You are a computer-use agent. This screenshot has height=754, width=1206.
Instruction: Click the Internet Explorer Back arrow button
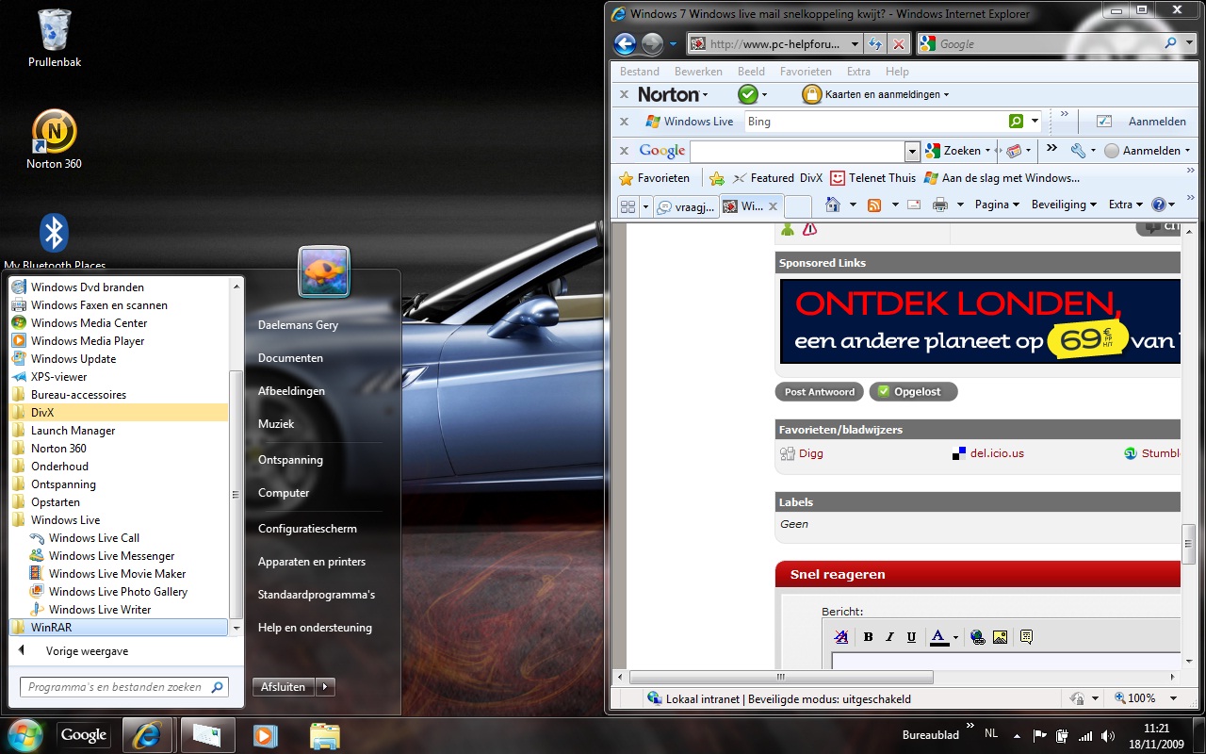(625, 43)
